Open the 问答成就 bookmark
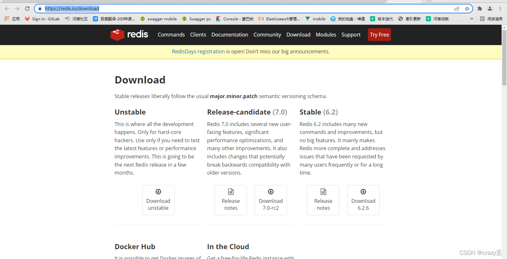This screenshot has width=507, height=259. tap(437, 19)
